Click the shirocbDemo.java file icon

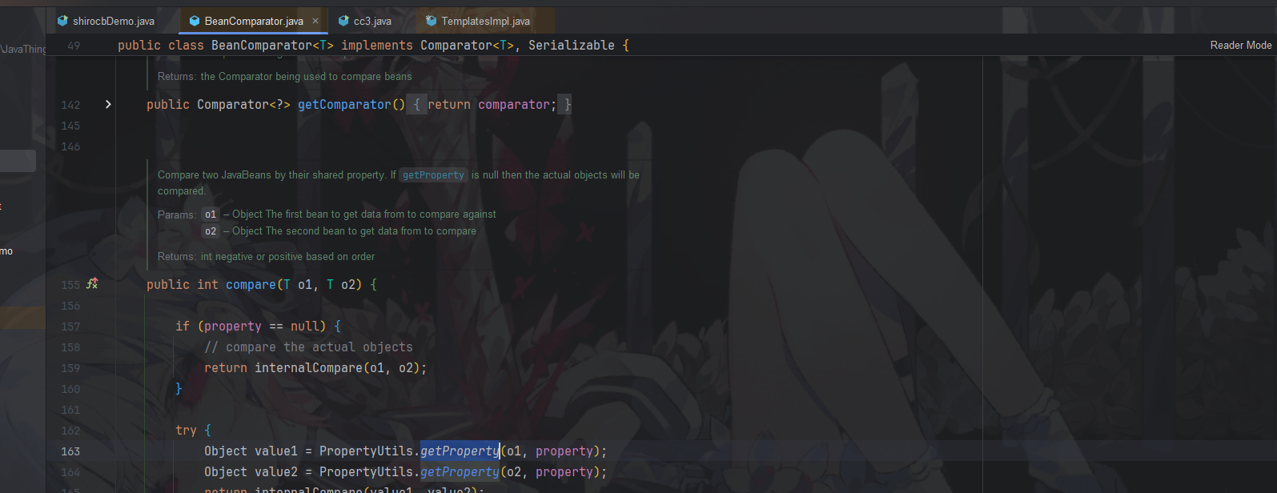63,21
